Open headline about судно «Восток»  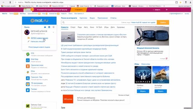tap(102, 35)
